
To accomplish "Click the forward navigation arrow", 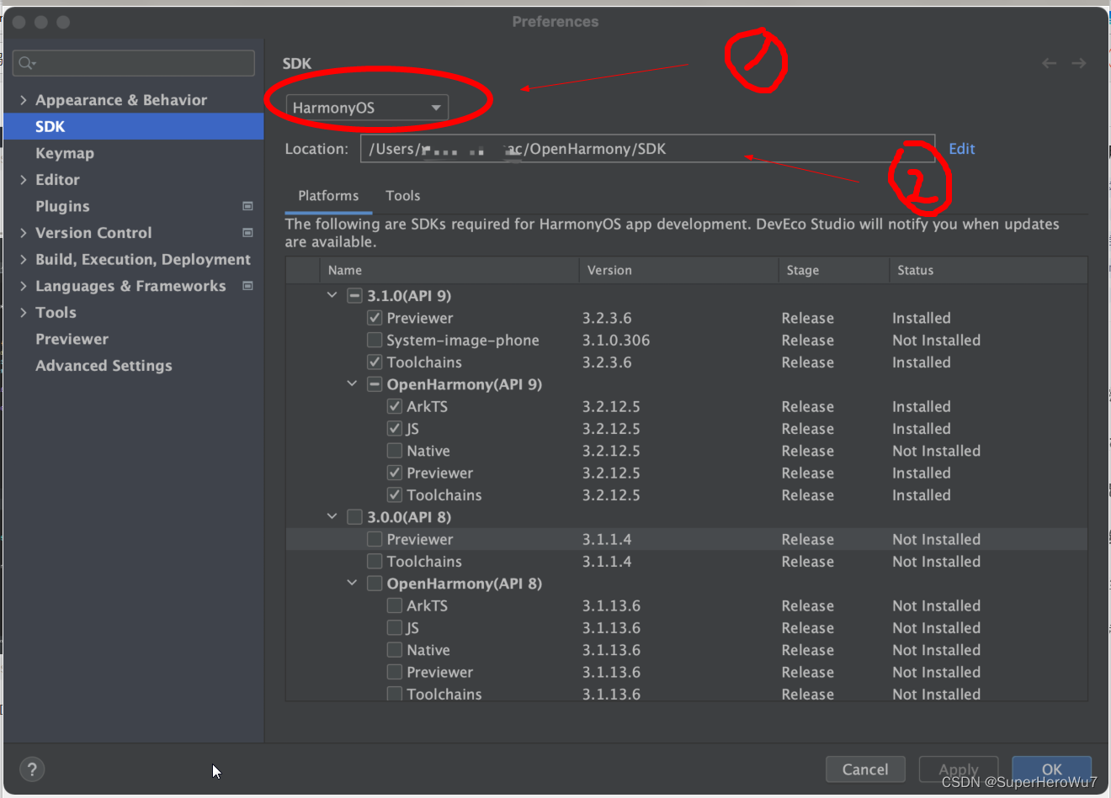I will pyautogui.click(x=1078, y=63).
